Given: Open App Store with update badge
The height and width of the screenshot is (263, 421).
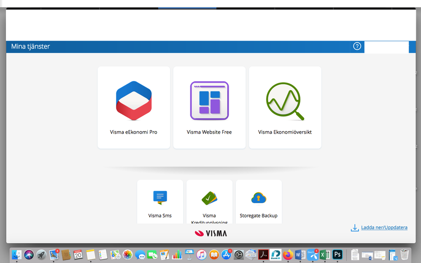Looking at the screenshot, I should (x=227, y=255).
